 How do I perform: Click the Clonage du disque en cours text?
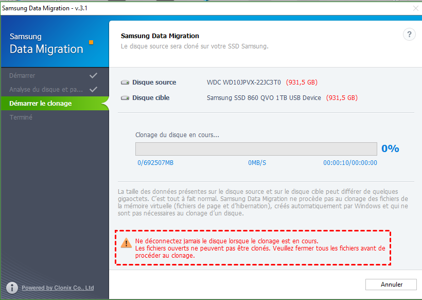click(x=177, y=135)
